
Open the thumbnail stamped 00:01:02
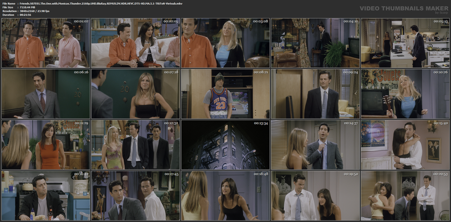(46, 43)
